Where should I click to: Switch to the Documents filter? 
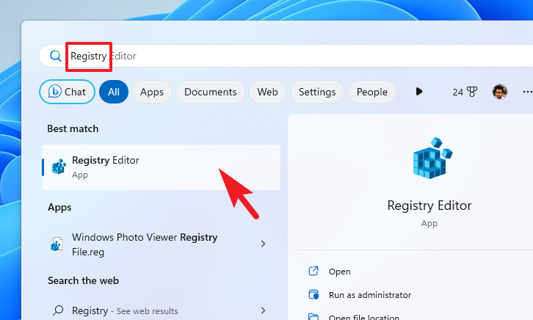point(210,92)
